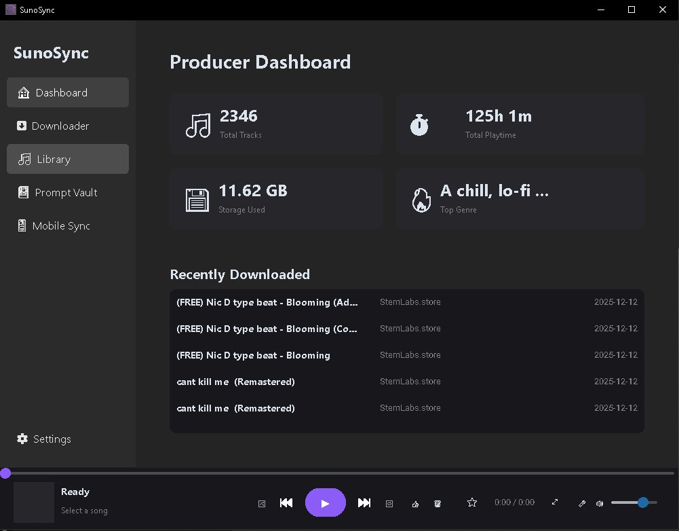Screen dimensions: 679x531
Task: Click the trash icon in the player bar
Action: point(438,503)
